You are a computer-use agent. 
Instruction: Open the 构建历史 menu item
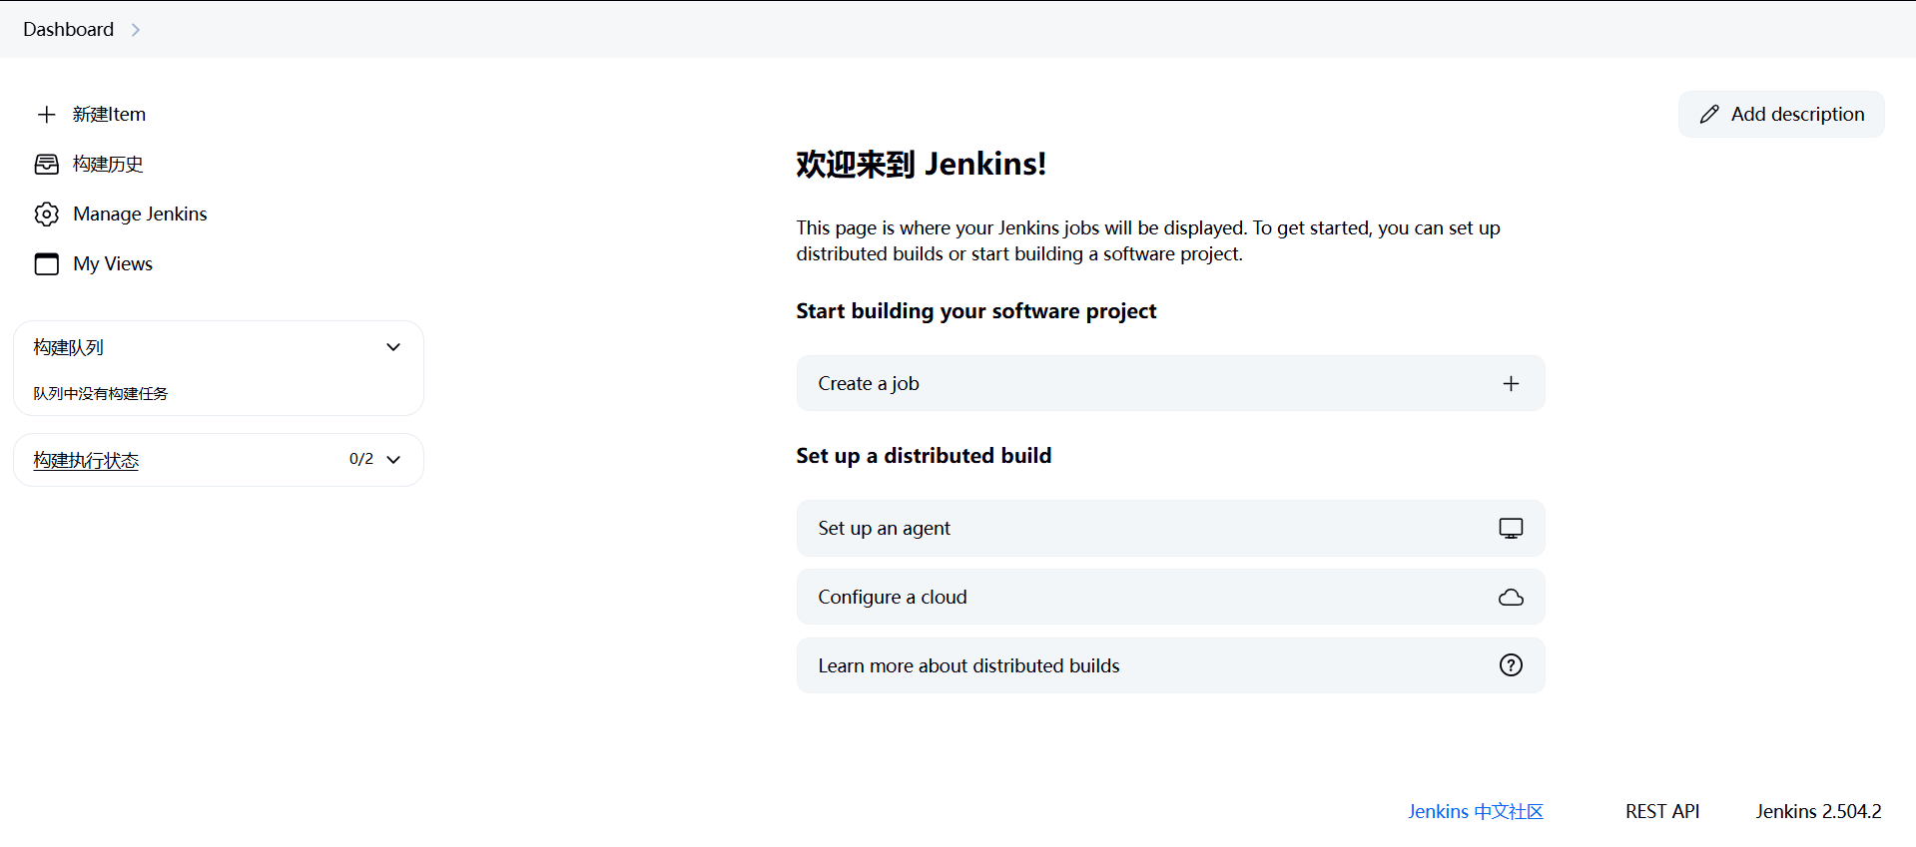click(x=108, y=165)
